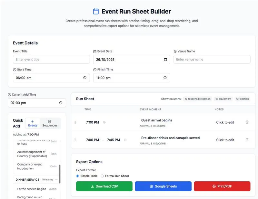Click the clock icon in Start Time field
The height and width of the screenshot is (199, 258).
[85, 78]
